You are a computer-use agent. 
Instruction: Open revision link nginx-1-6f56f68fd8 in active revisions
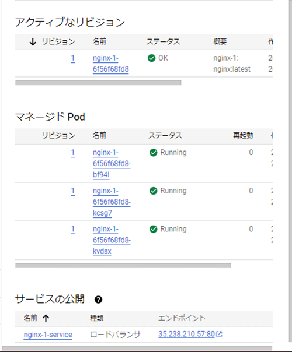[111, 64]
